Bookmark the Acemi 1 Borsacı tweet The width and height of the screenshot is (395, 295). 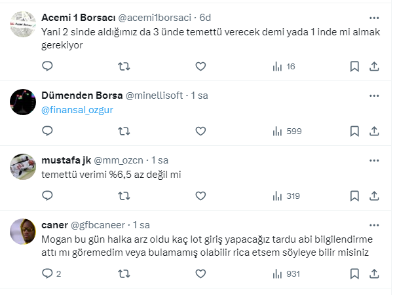(354, 66)
